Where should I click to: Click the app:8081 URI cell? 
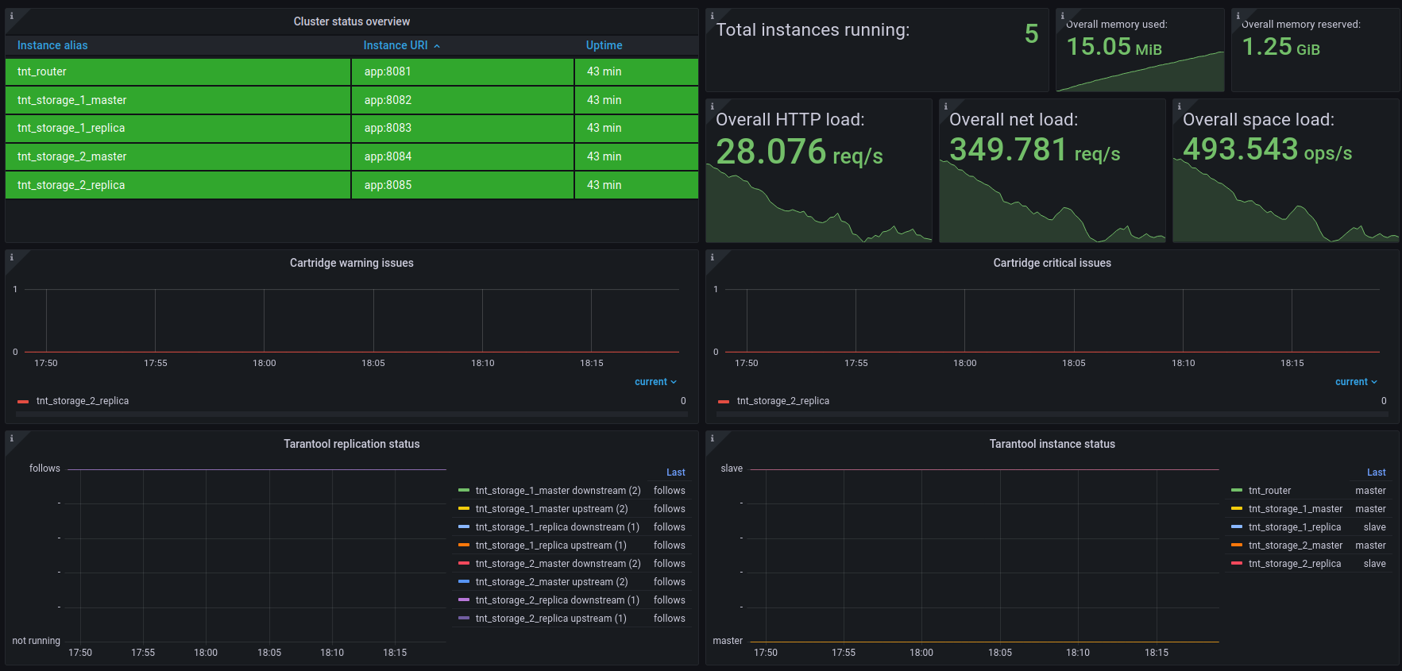pos(462,71)
